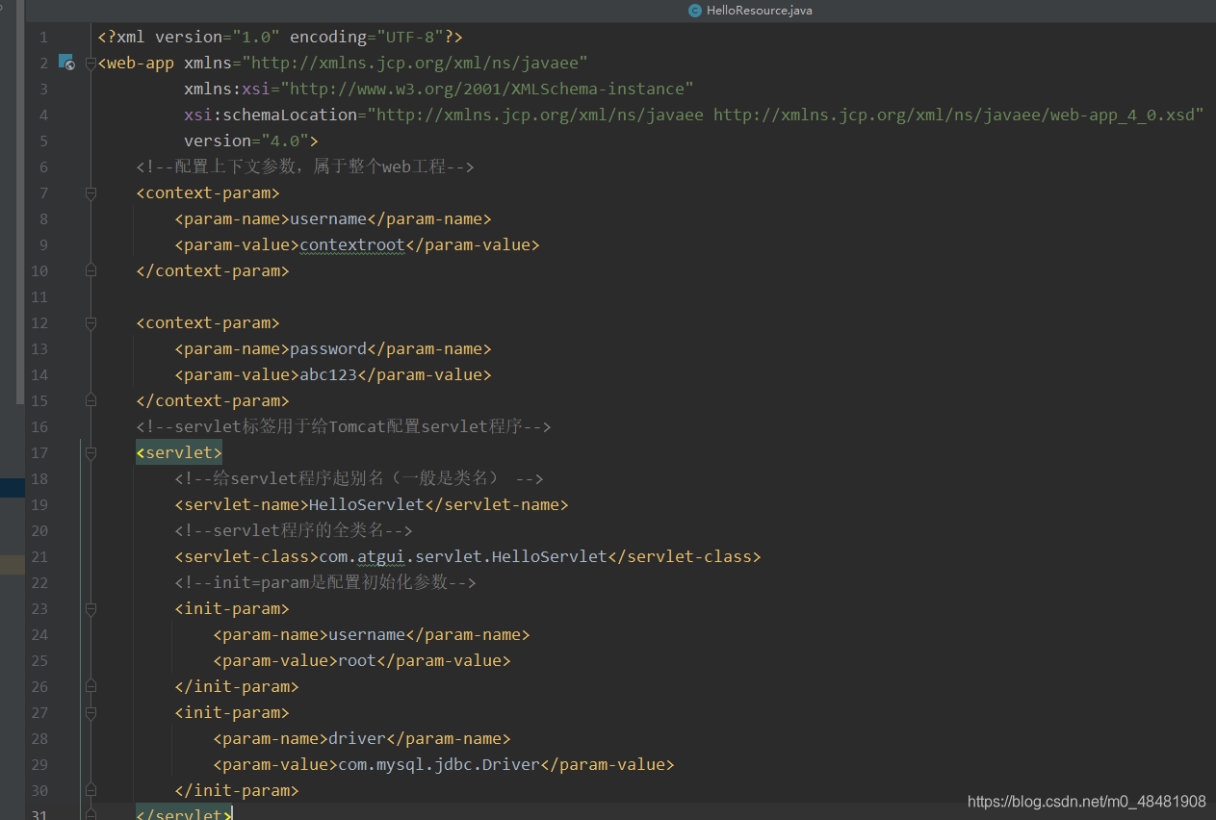Click the init=param comment on line 22

coord(325,582)
